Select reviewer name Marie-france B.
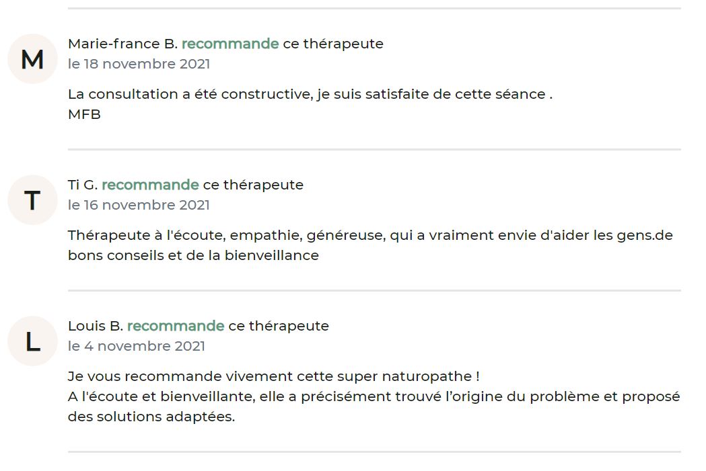 (x=122, y=44)
